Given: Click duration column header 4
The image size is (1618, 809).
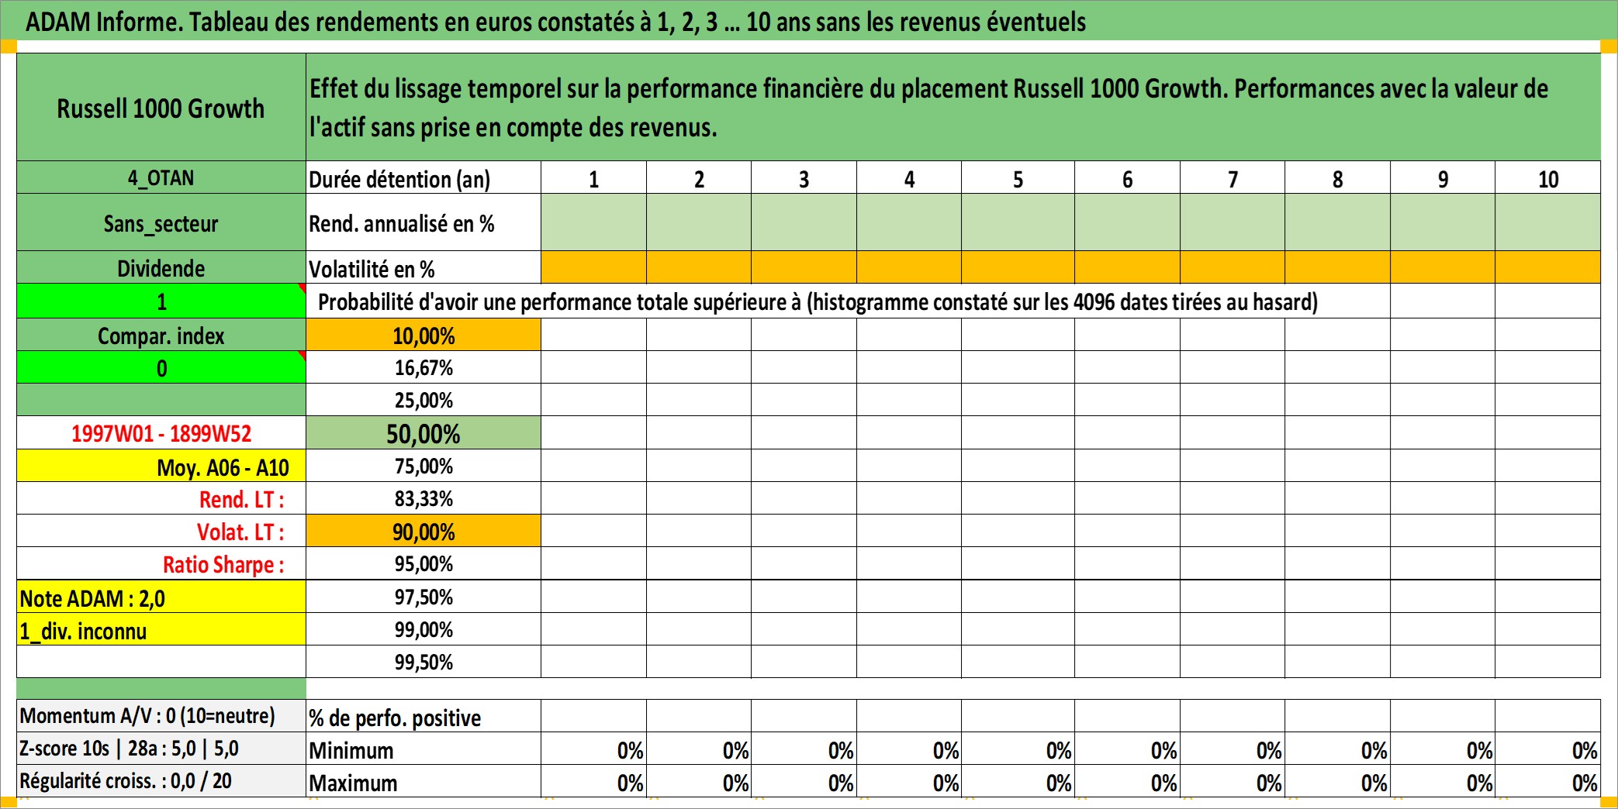Looking at the screenshot, I should (909, 178).
